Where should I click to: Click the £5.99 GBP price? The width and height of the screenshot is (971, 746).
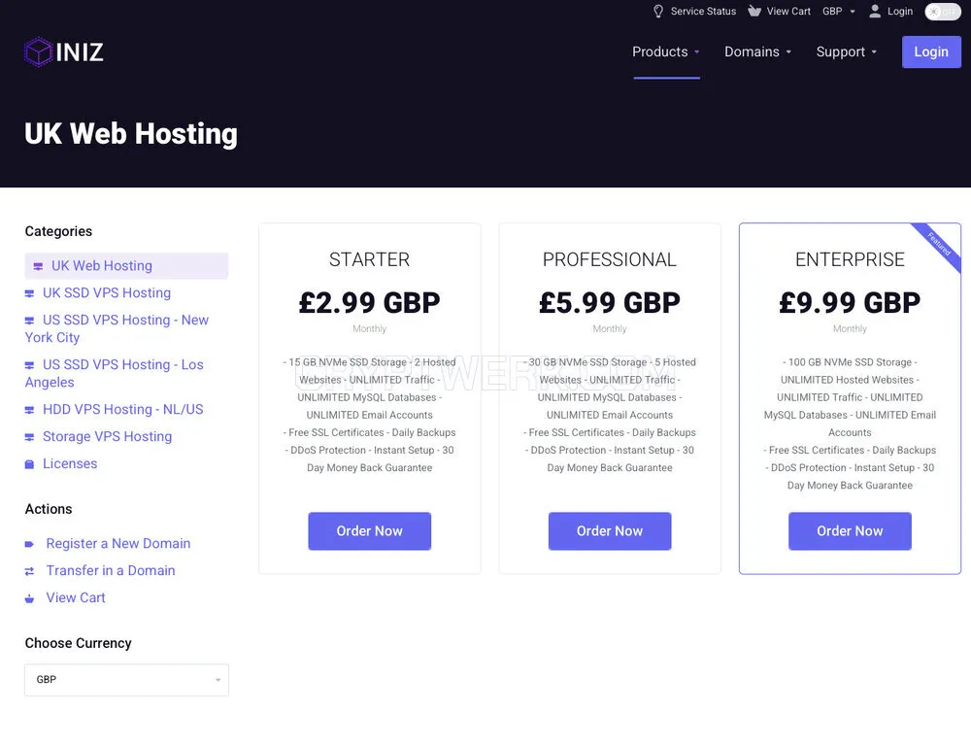[x=610, y=303]
